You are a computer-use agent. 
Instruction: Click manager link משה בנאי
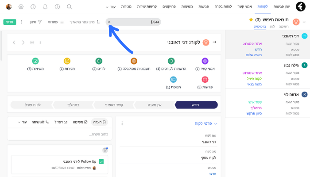click(x=255, y=84)
